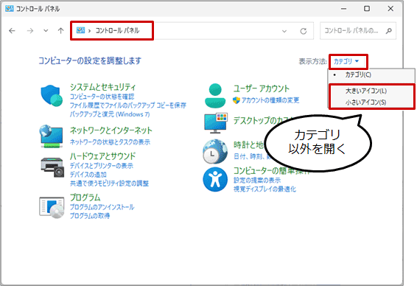
Task: Open ユーザー アカウント heading link
Action: click(261, 88)
